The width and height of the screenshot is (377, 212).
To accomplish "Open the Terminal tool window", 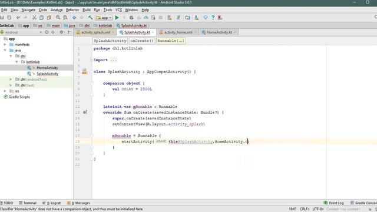I will coord(28,203).
